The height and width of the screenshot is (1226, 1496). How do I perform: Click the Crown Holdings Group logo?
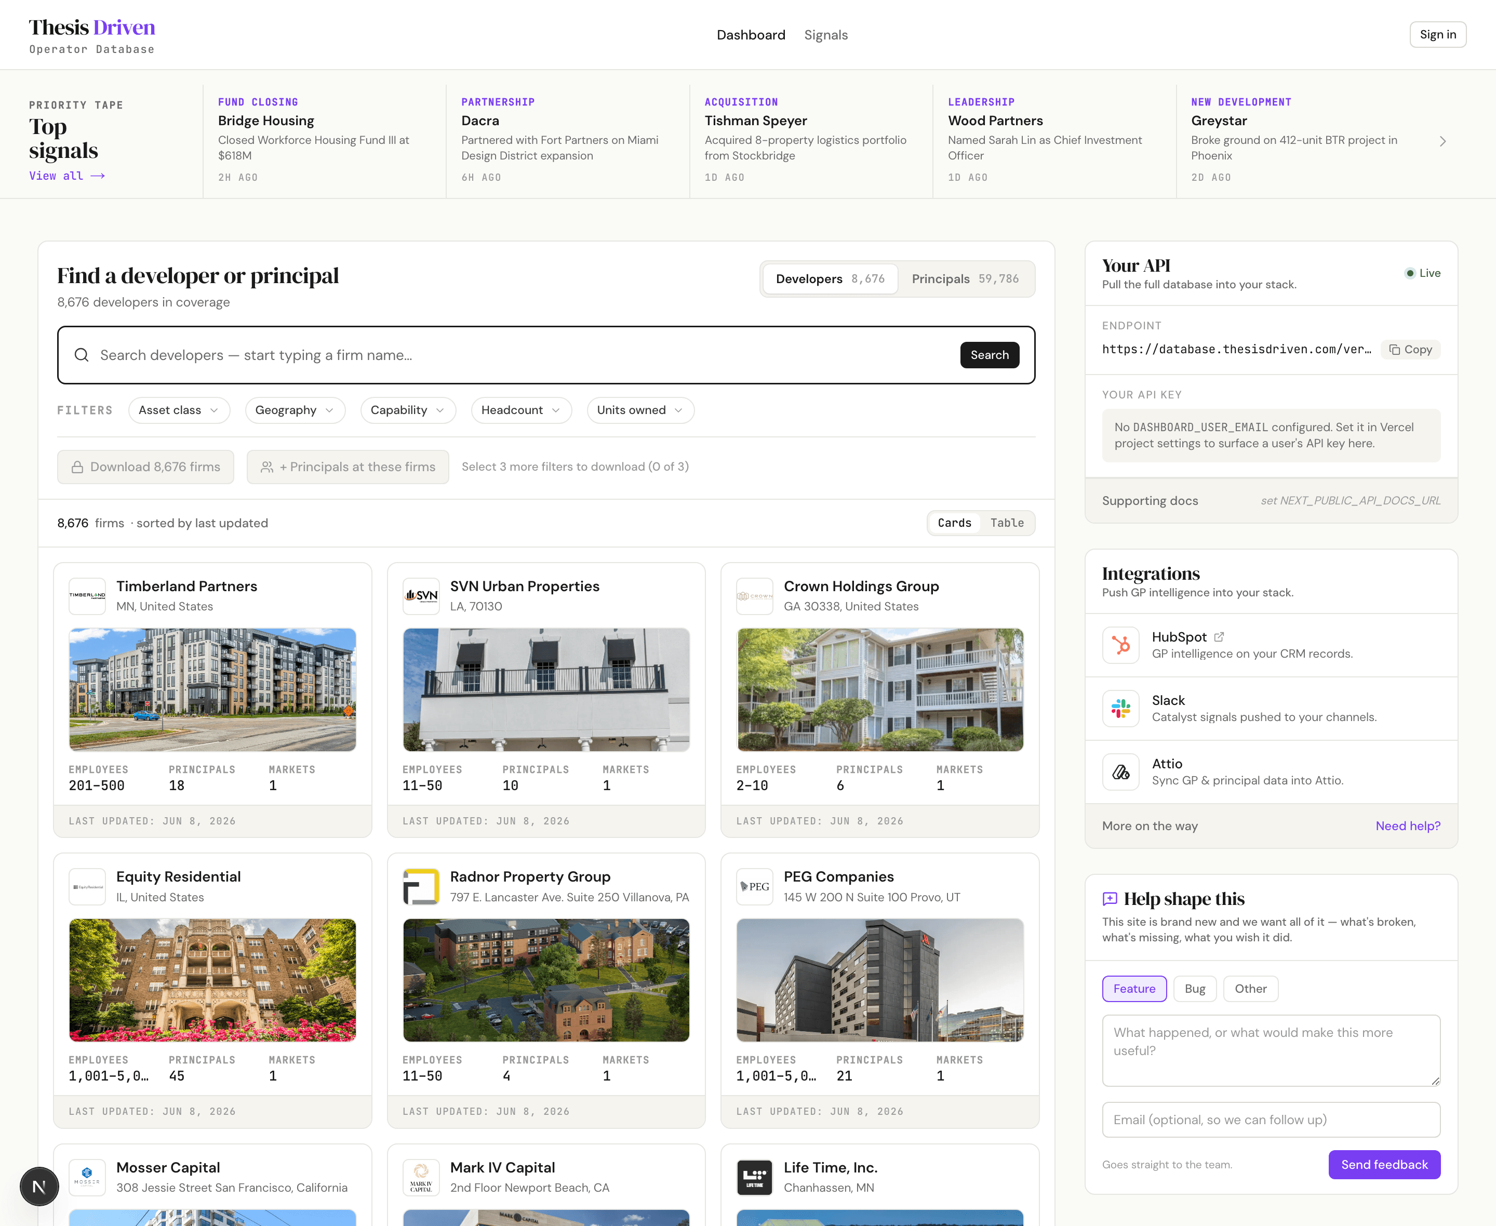tap(755, 596)
